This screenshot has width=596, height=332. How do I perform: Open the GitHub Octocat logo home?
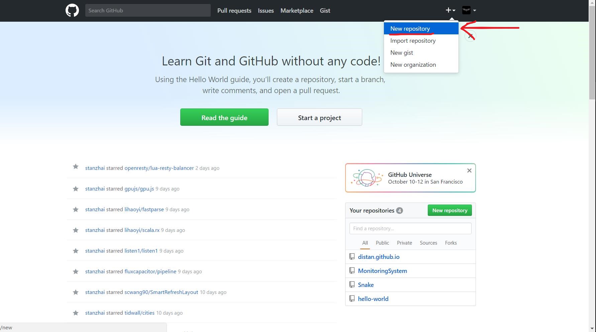point(72,11)
